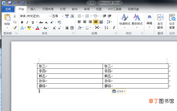Click the Paste clipboard icon
Viewport: 177px width, 111px height.
coord(7,17)
